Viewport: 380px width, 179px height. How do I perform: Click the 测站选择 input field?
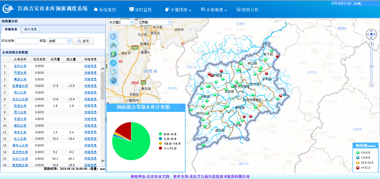click(x=27, y=41)
